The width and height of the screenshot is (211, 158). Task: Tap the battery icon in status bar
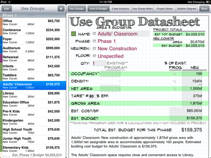coord(208,2)
